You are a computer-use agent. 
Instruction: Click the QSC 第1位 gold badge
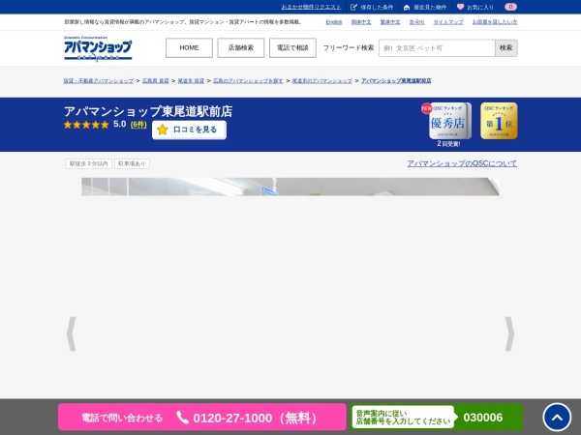pos(499,121)
